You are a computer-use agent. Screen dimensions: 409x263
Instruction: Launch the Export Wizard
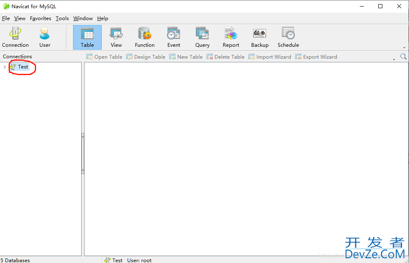pyautogui.click(x=316, y=57)
